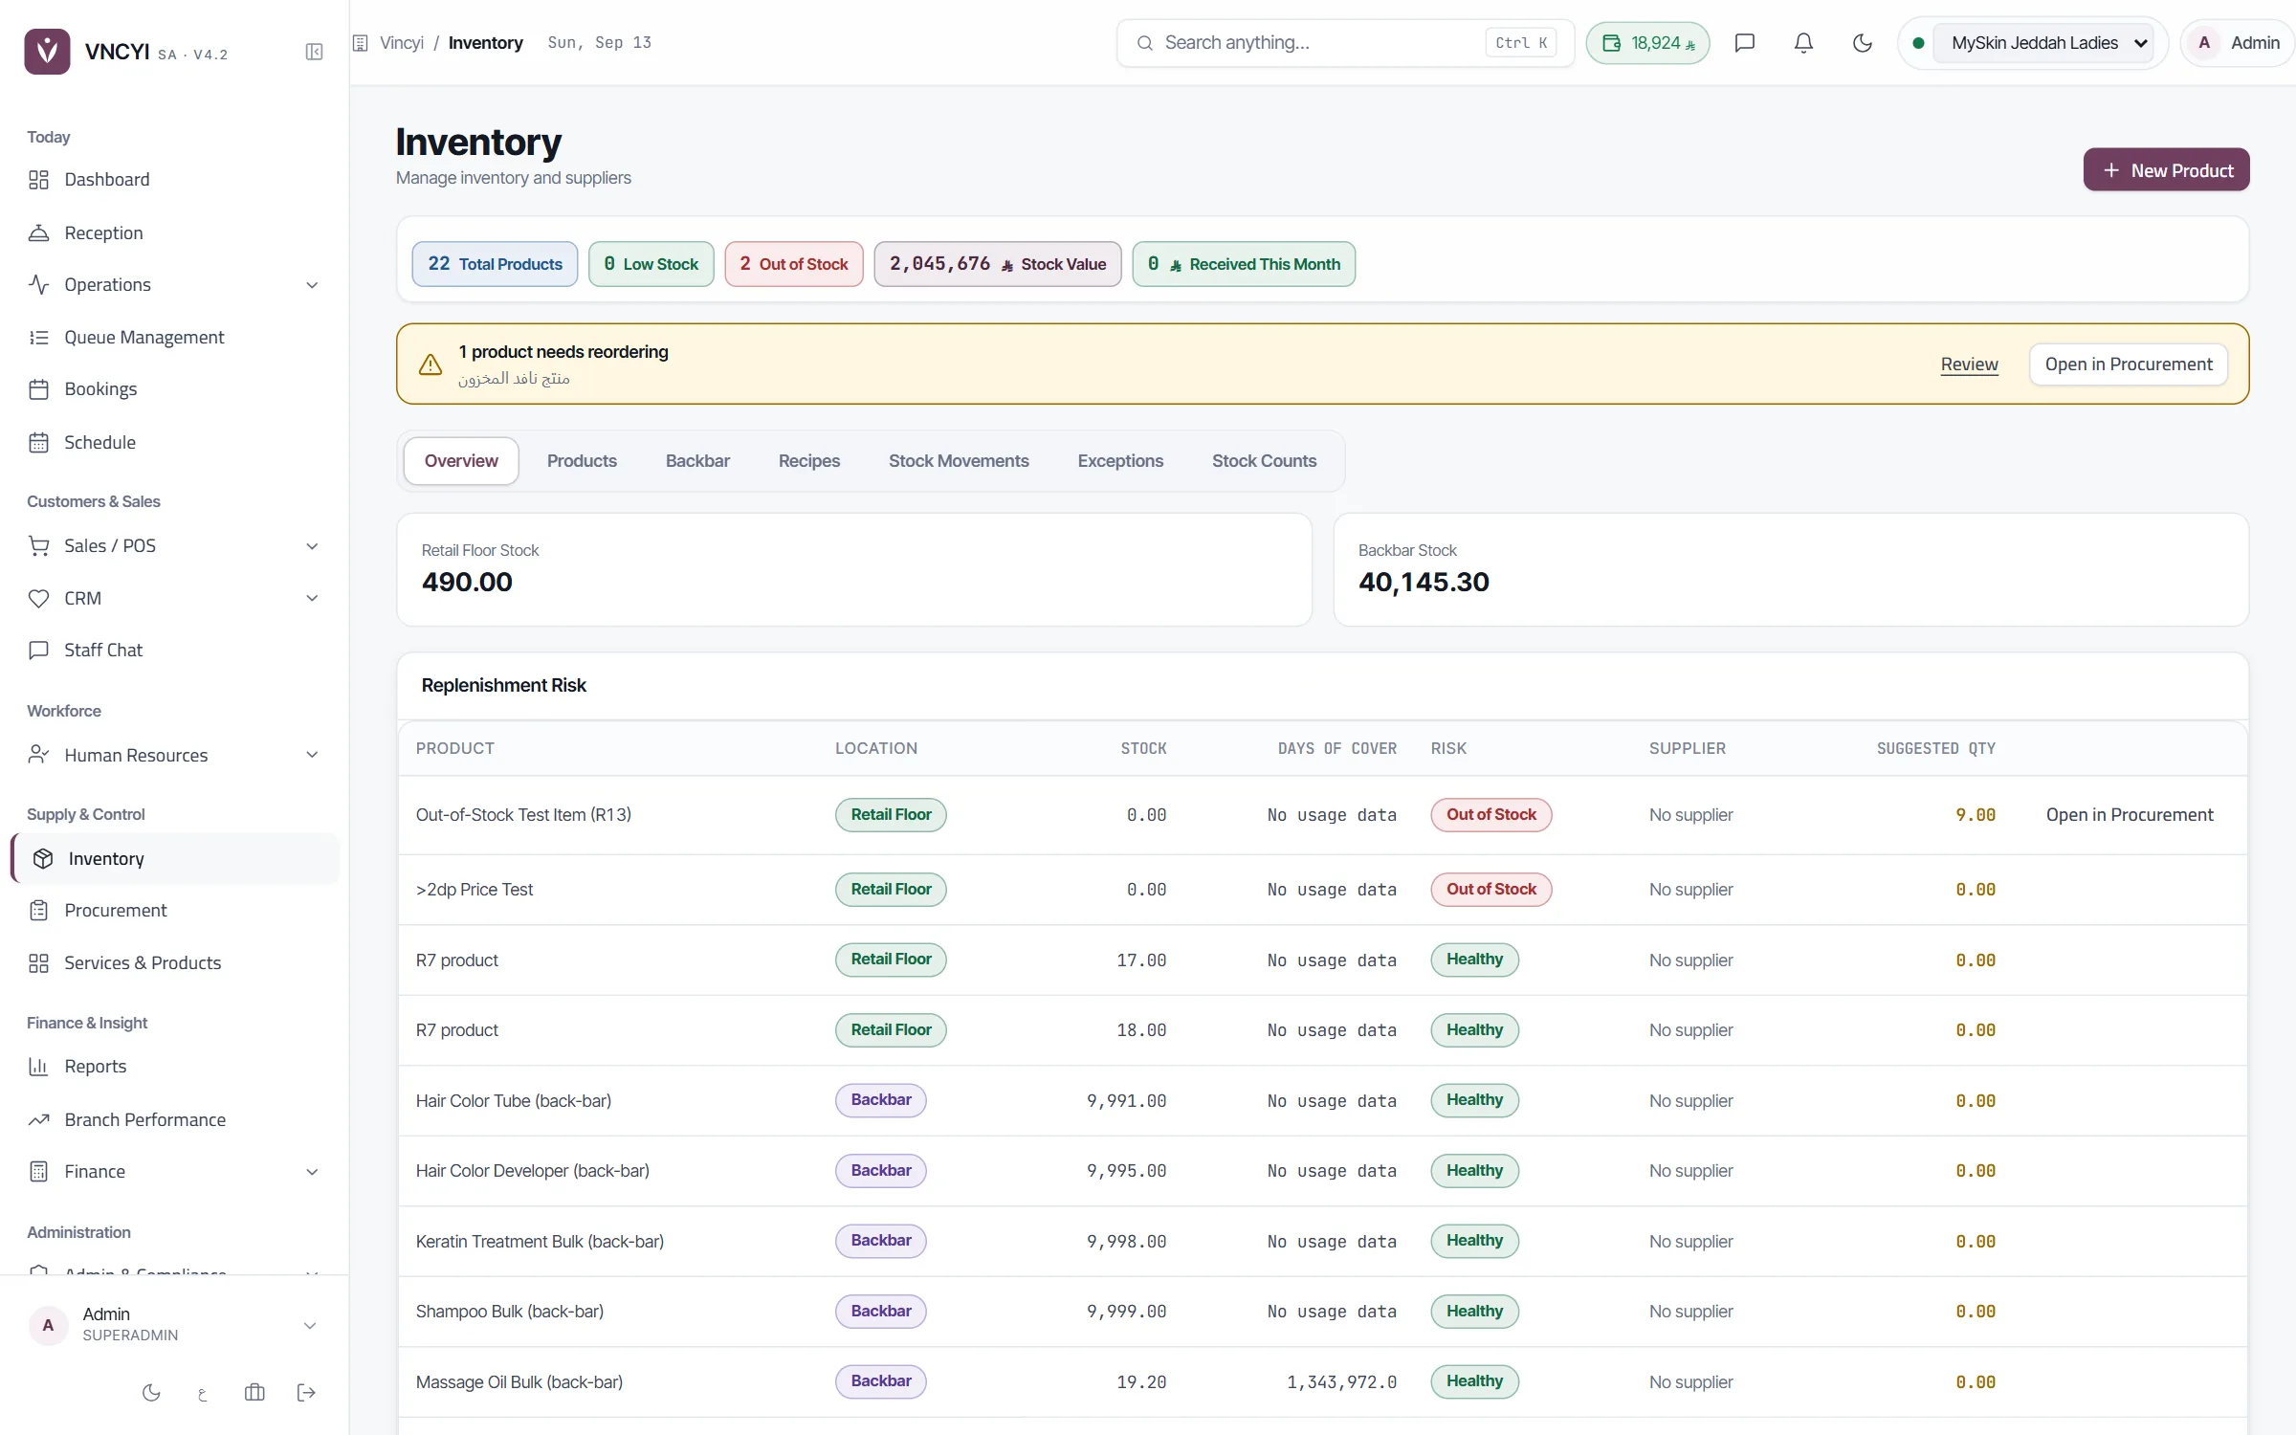This screenshot has width=2296, height=1435.
Task: Switch to the Backbar tab
Action: pyautogui.click(x=697, y=461)
